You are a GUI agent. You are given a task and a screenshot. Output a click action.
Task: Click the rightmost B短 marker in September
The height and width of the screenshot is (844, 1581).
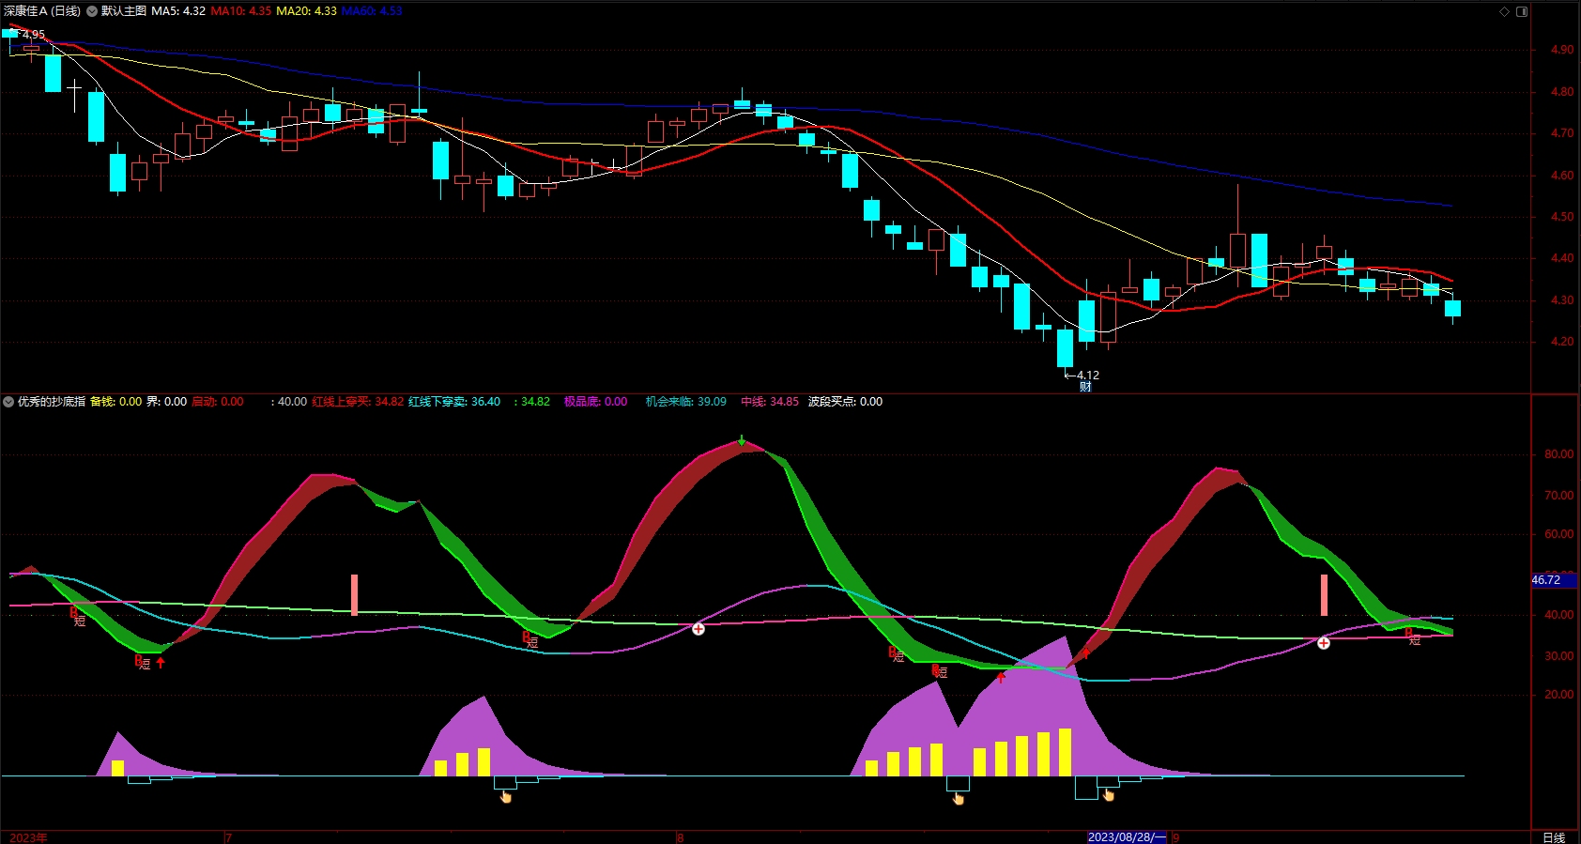[x=1414, y=637]
